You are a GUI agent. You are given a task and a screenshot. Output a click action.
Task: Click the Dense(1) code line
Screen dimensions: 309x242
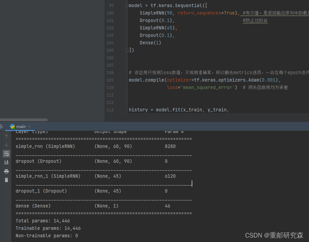tap(150, 43)
